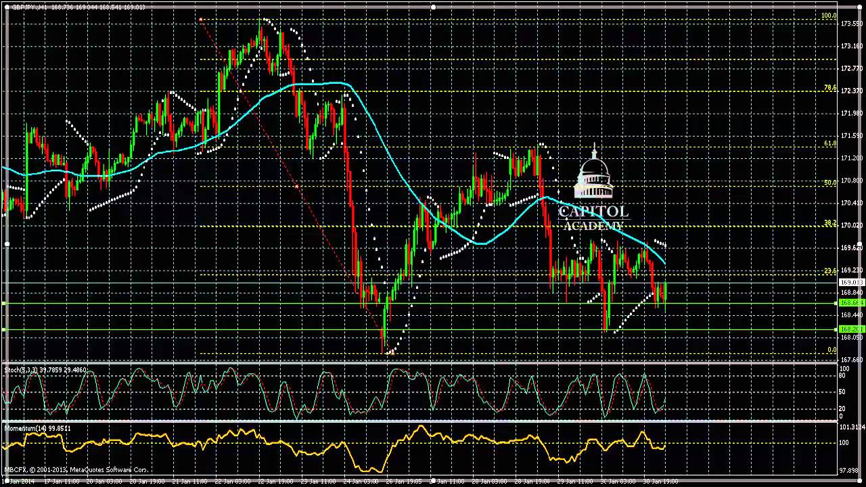The height and width of the screenshot is (487, 866).
Task: Select the Fibonacci 61.8 level label
Action: (x=829, y=143)
